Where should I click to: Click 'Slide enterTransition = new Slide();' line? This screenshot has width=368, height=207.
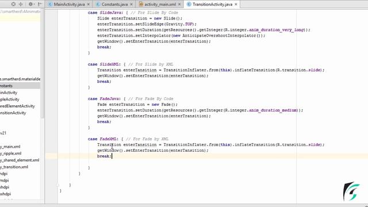click(x=140, y=18)
